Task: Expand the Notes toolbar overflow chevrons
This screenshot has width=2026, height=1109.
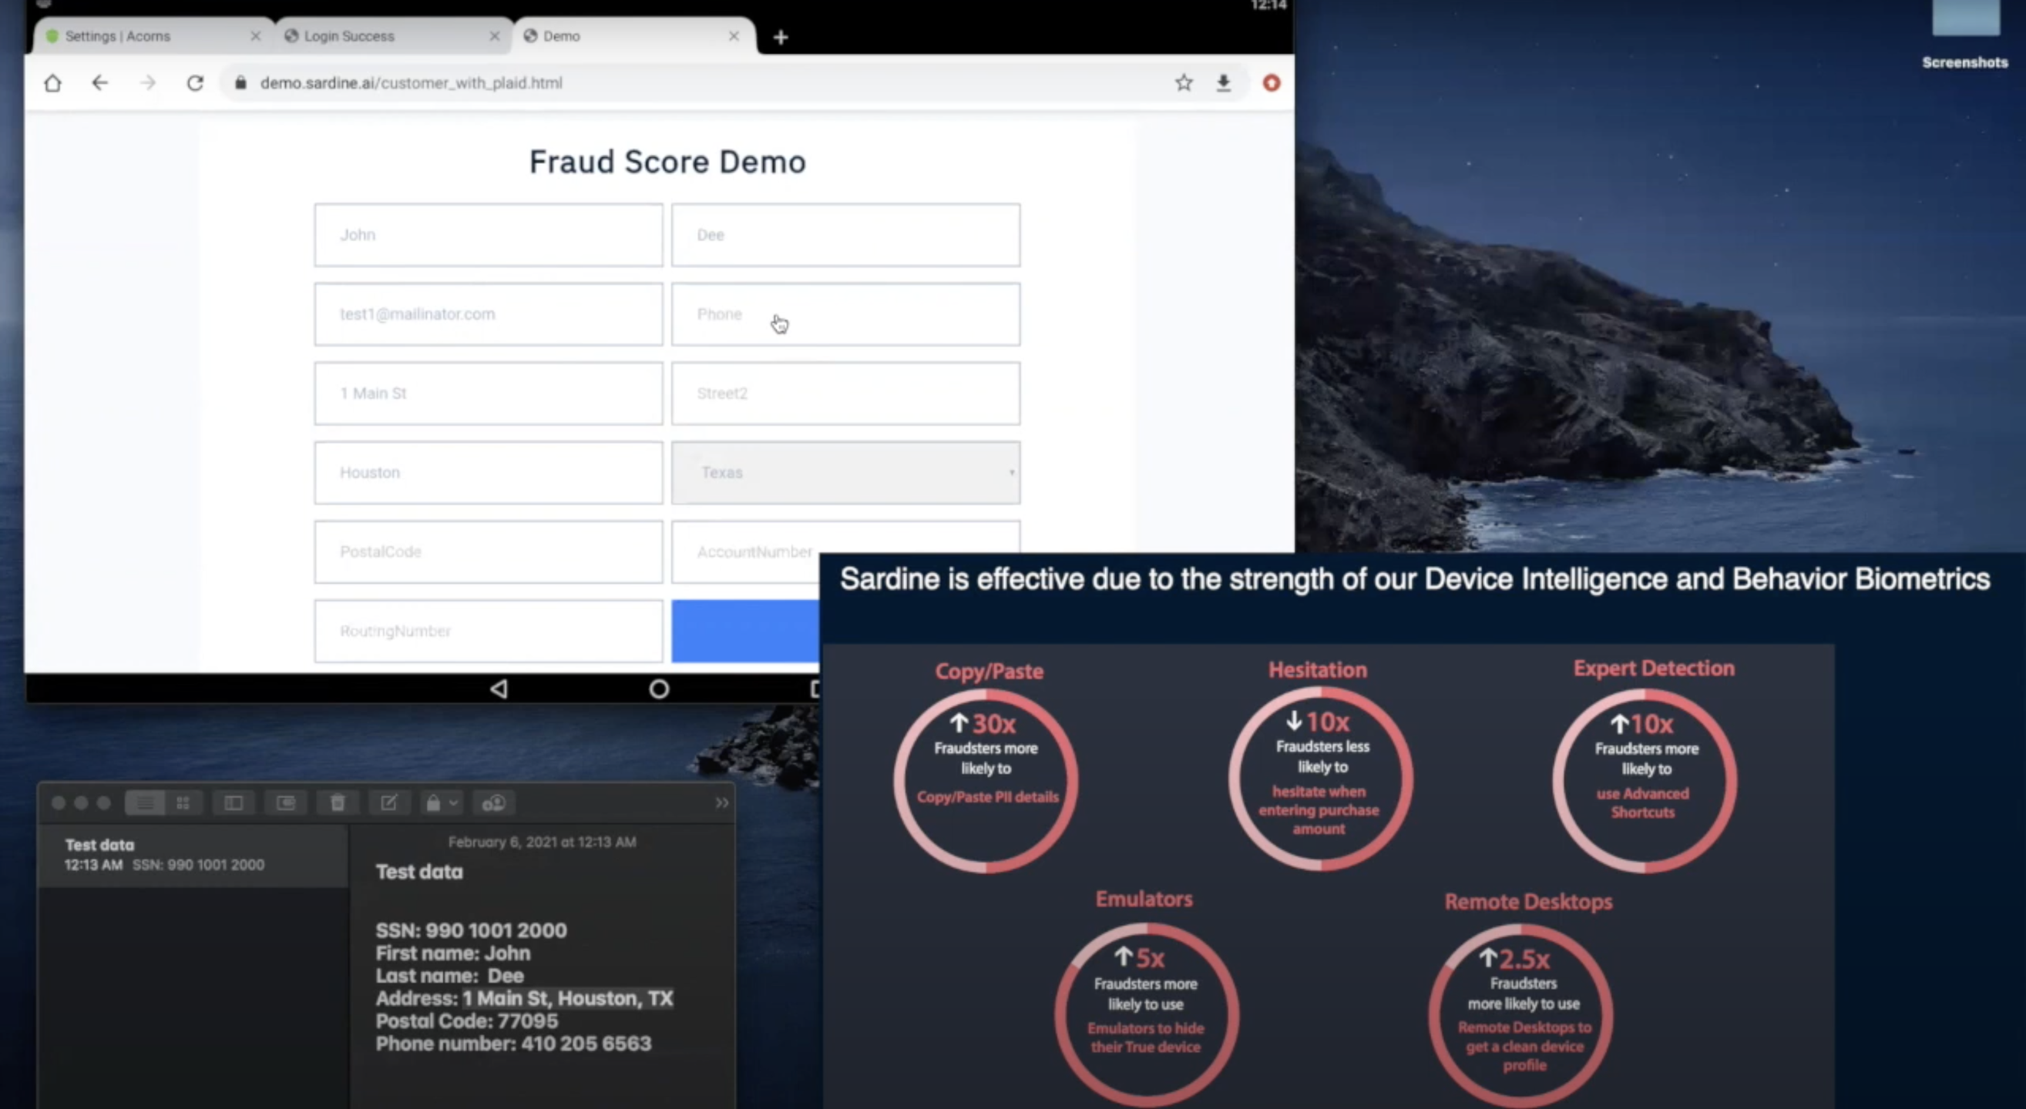Action: coord(721,802)
